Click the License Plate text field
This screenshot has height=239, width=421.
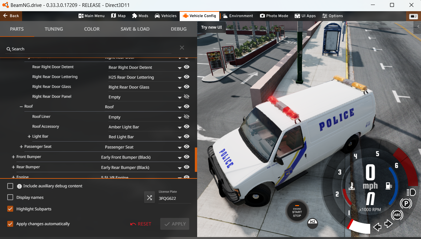pos(174,199)
